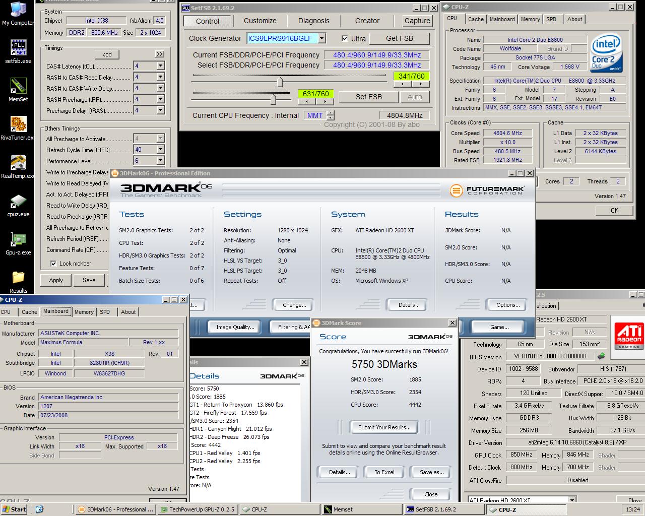Screen dimensions: 645x516
Task: Launch setfsb.exe from the desktop
Action: pos(18,51)
